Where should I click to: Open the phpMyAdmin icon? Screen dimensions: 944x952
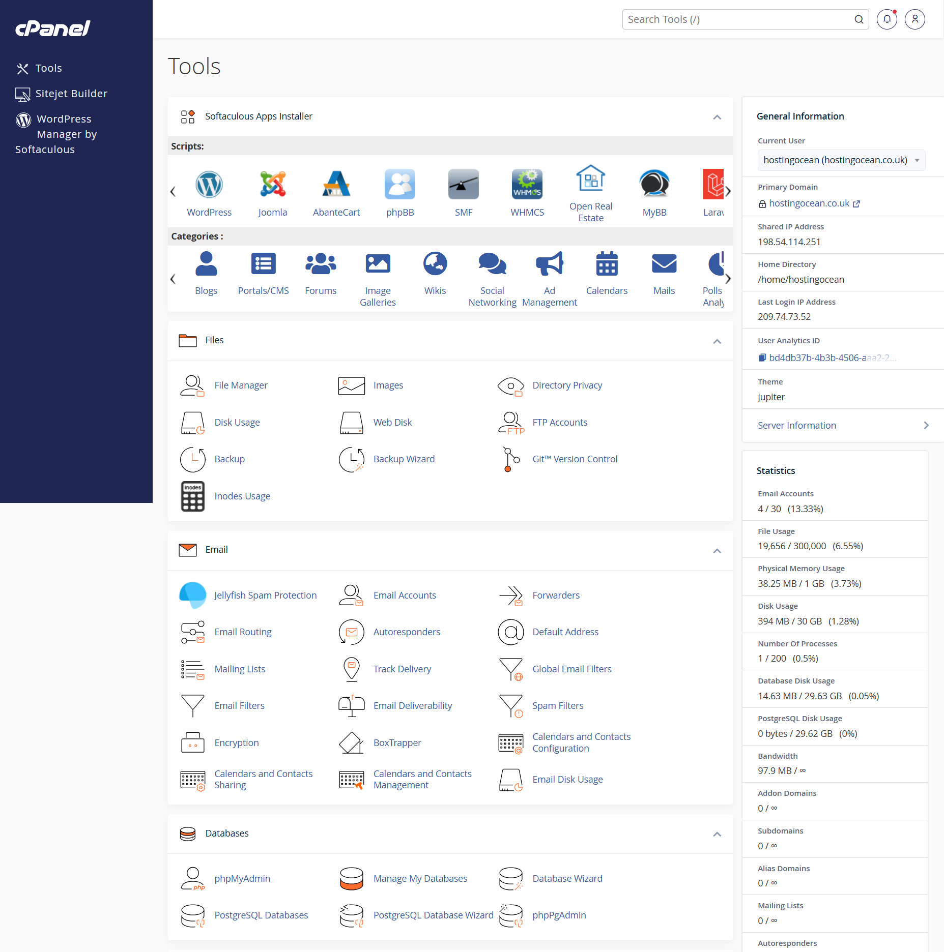192,878
